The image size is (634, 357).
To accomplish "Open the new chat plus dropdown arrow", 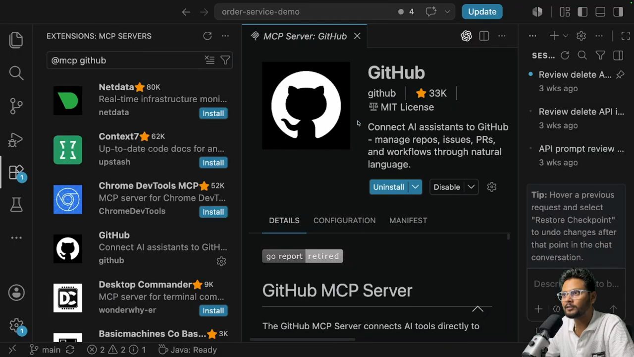I will (x=565, y=36).
